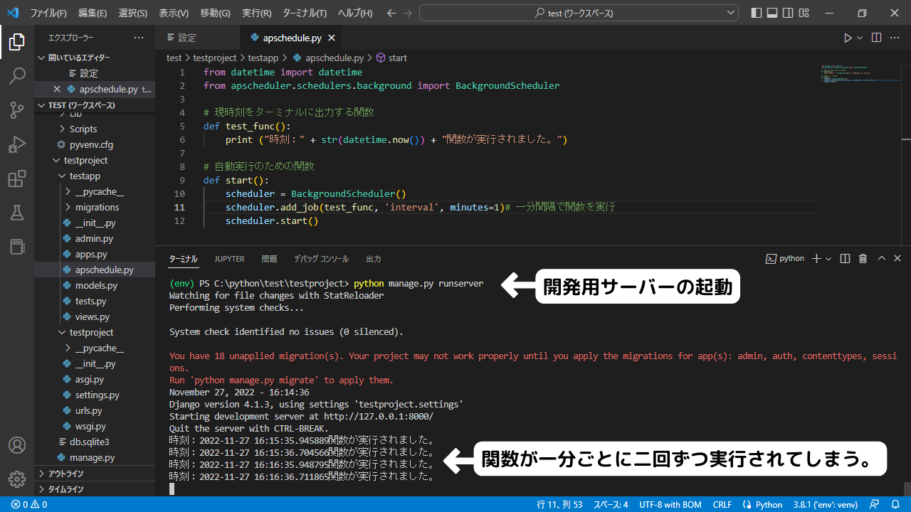Open the Extensions view

pos(17,178)
